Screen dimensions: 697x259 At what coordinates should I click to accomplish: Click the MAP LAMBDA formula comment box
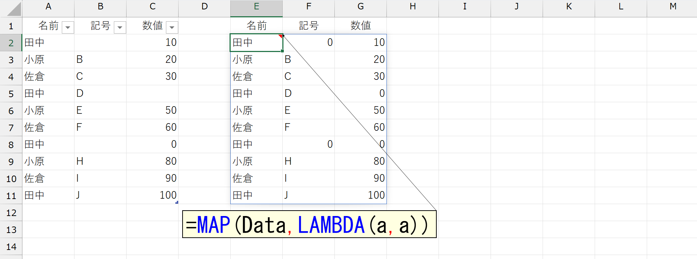309,225
